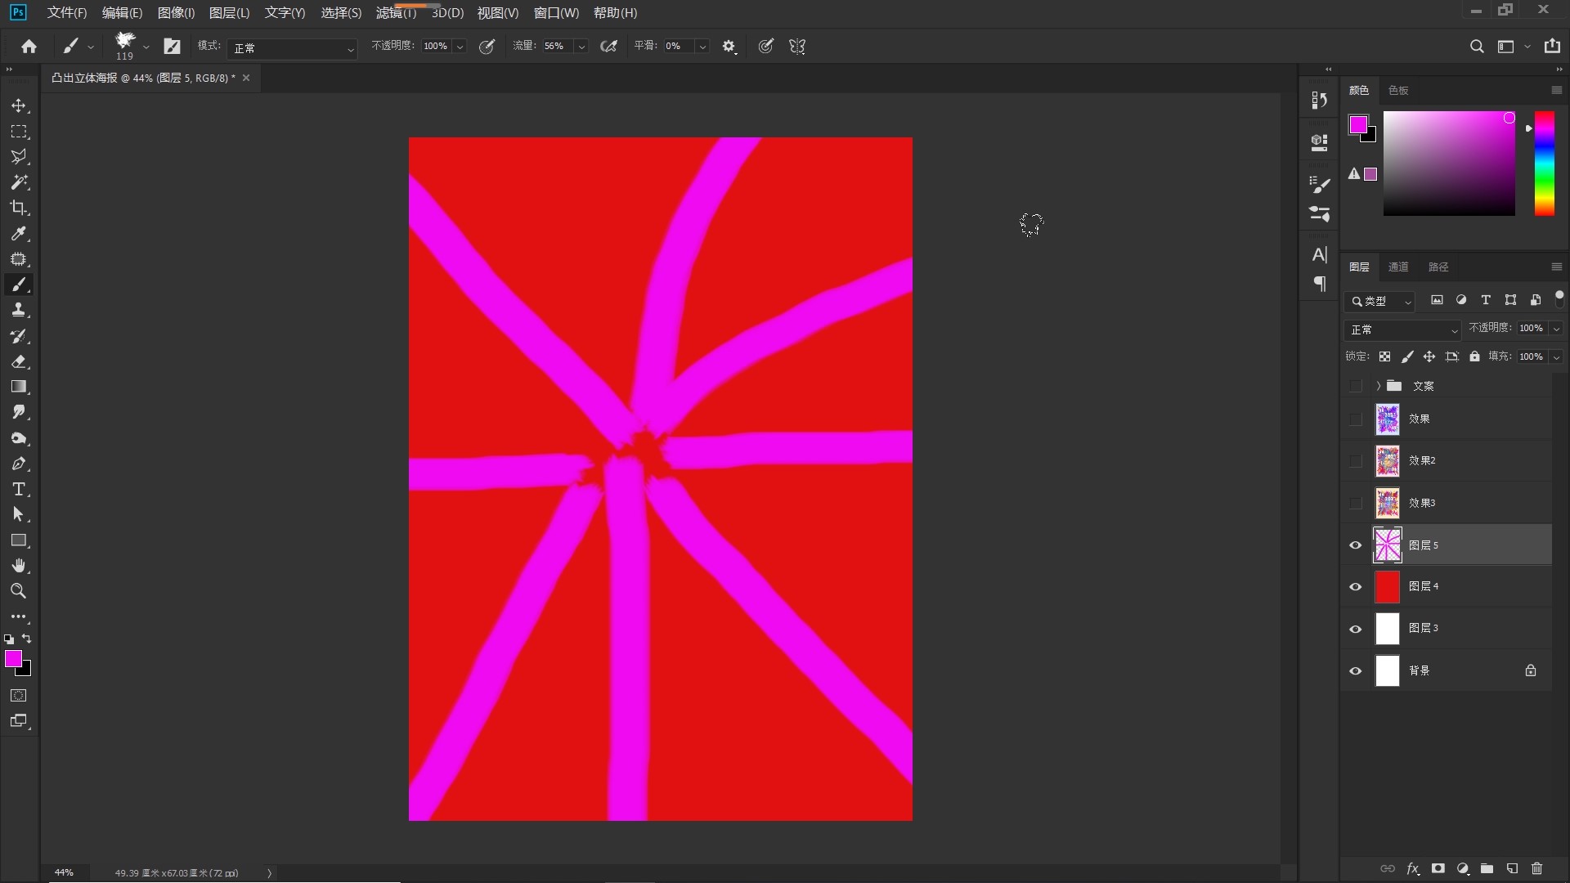Click the 色板 panel tab
The image size is (1570, 883).
click(x=1398, y=91)
